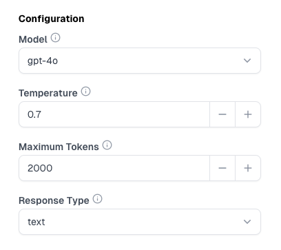The width and height of the screenshot is (281, 250).
Task: Click the Response Type field label
Action: 54,201
